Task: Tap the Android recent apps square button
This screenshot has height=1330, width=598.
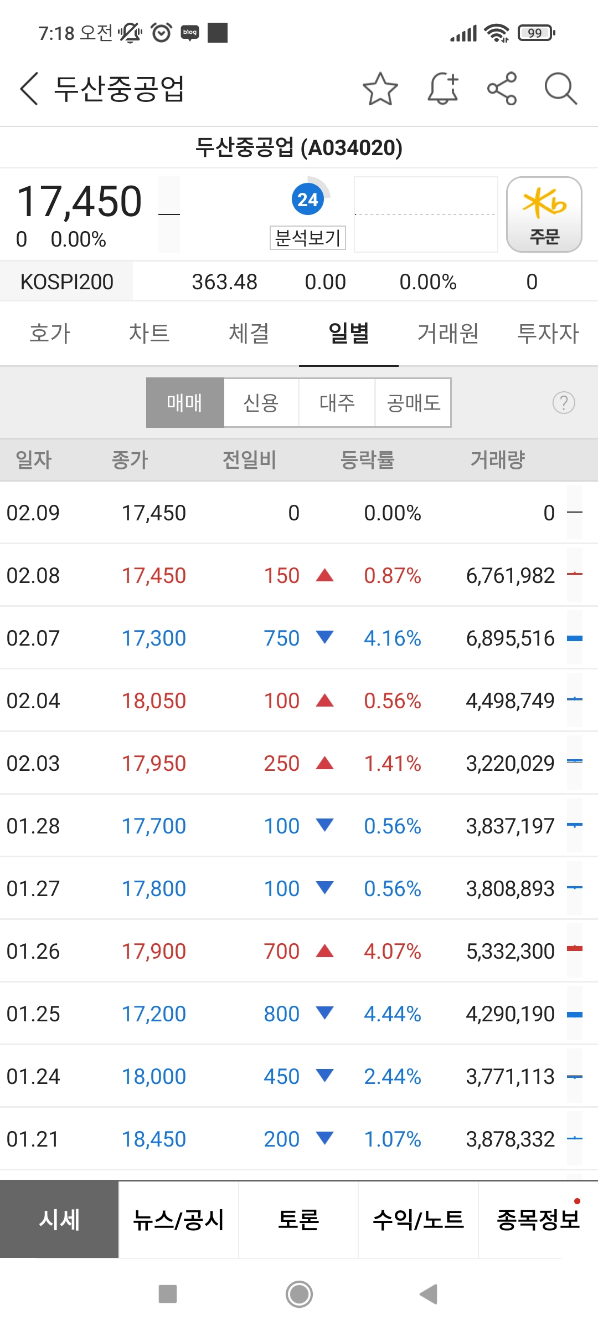Action: tap(168, 1294)
